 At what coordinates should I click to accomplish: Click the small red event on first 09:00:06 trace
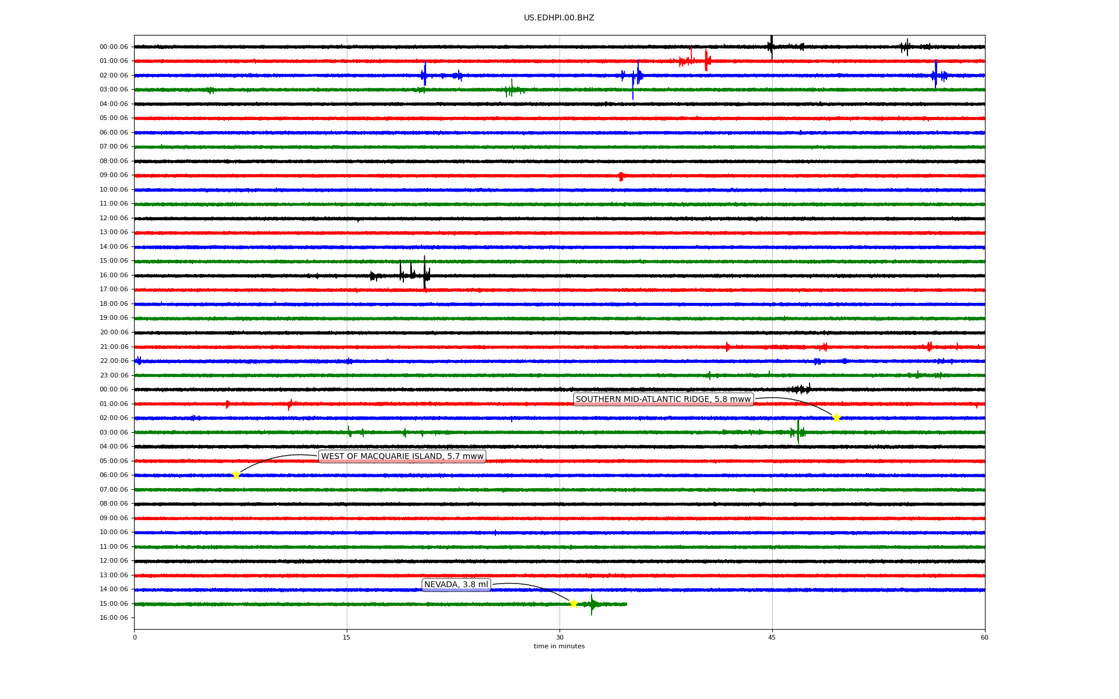pyautogui.click(x=621, y=176)
